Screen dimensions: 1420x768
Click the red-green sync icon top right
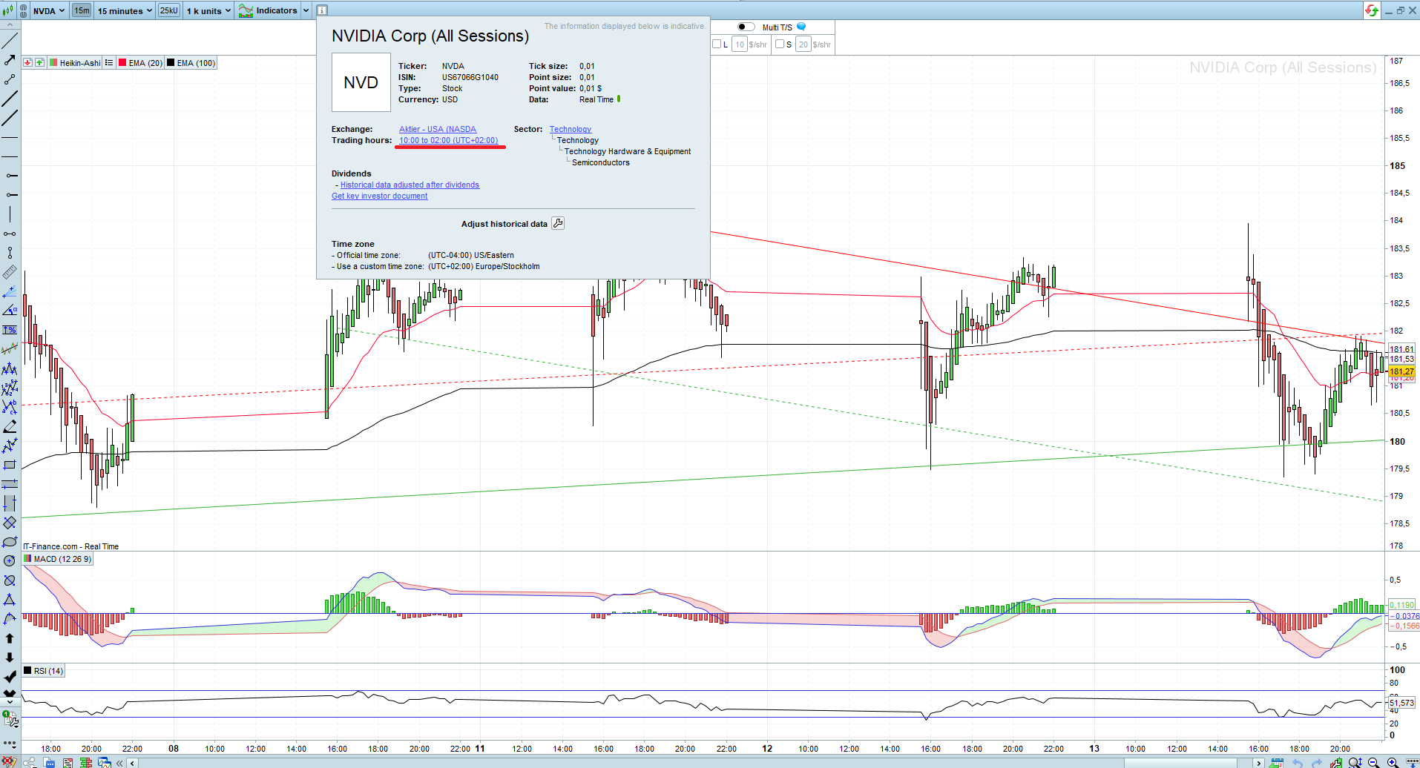click(x=1372, y=10)
